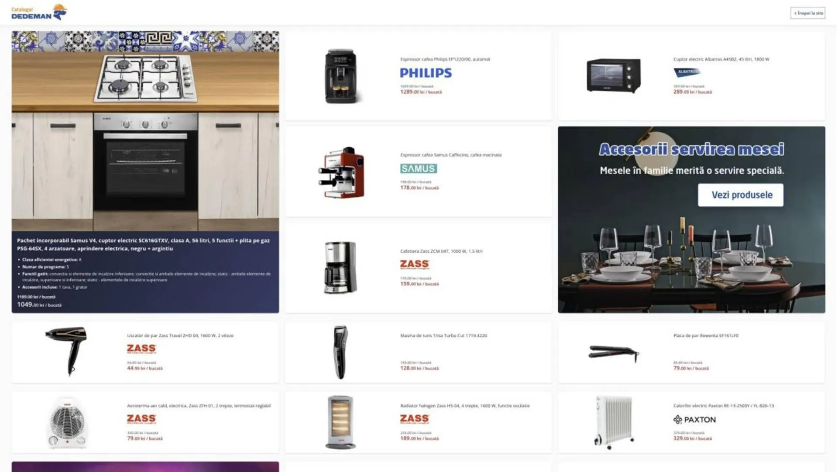Click the ZASS logo beside the coffee maker
Viewport: 838px width, 472px height.
click(x=415, y=264)
